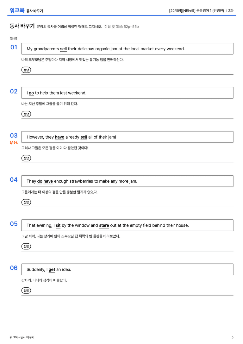The width and height of the screenshot is (243, 344).
Task: Click the blue 워크북 logo in header
Action: click(x=17, y=10)
